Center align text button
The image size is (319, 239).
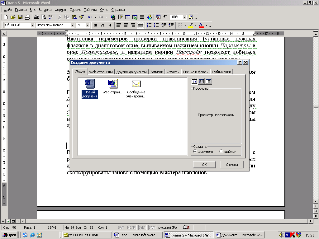pyautogui.click(x=126, y=25)
